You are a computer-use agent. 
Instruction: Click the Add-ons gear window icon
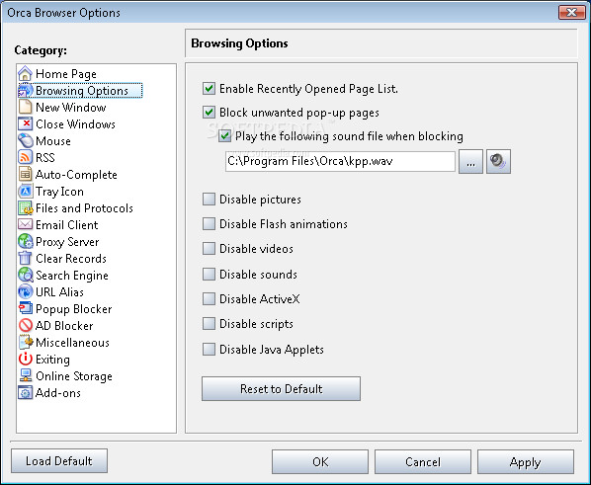[x=26, y=393]
